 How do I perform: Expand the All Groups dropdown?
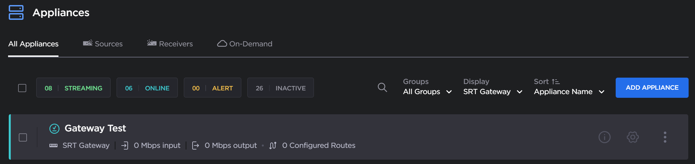click(427, 92)
